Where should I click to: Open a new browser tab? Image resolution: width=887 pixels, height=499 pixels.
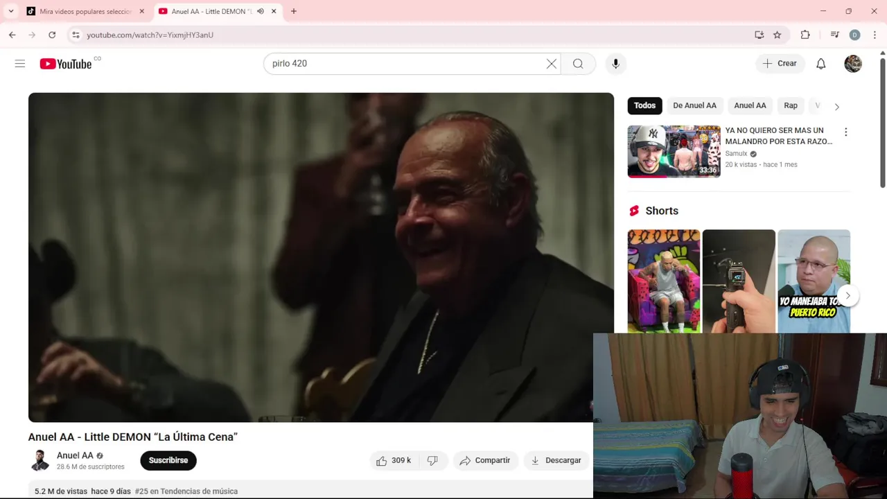coord(294,11)
